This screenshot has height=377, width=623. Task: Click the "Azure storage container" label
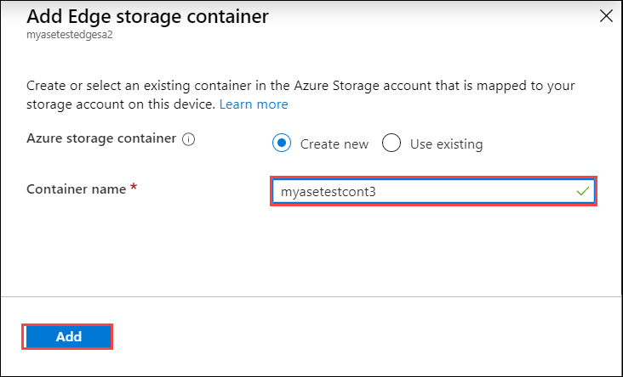point(101,138)
